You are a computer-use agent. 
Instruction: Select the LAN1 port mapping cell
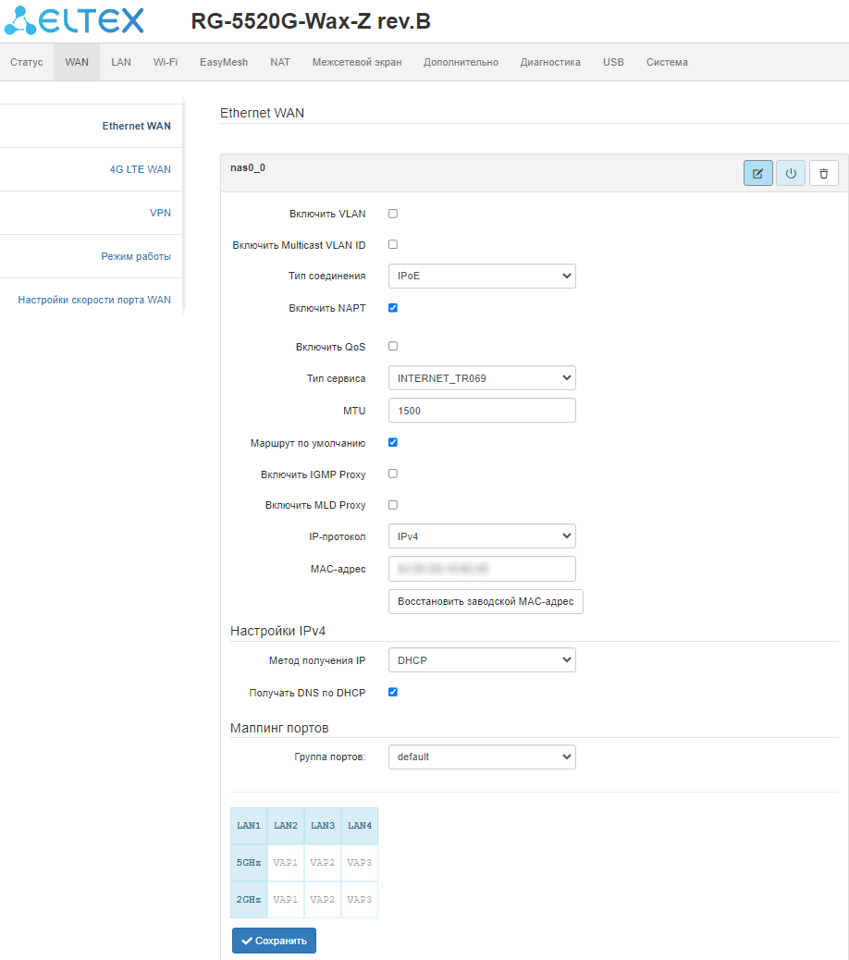coord(249,825)
